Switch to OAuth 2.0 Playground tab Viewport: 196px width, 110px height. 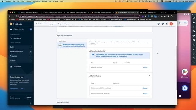[151, 13]
